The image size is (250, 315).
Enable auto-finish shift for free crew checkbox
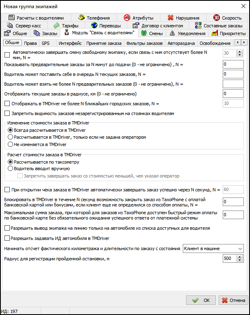(7, 55)
